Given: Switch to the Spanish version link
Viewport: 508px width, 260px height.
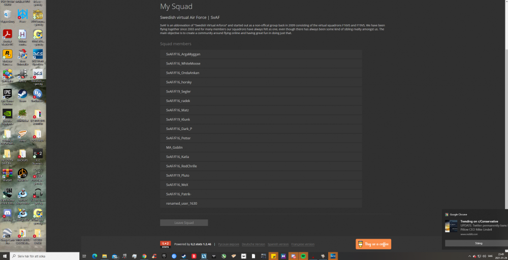Looking at the screenshot, I should click(278, 244).
